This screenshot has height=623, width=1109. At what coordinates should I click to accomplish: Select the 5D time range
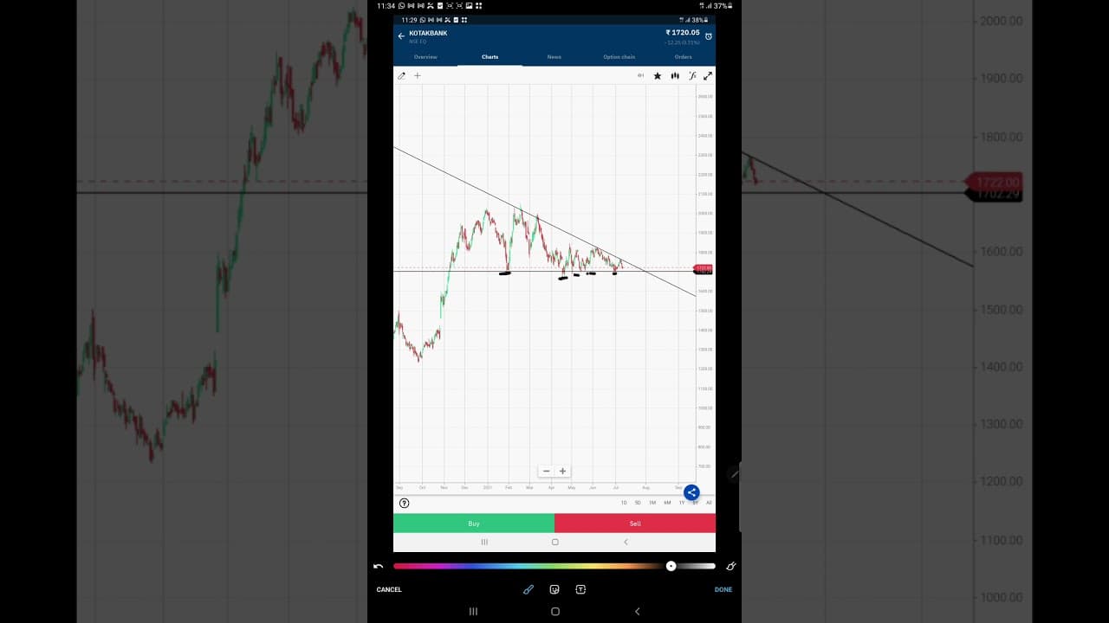click(x=638, y=503)
